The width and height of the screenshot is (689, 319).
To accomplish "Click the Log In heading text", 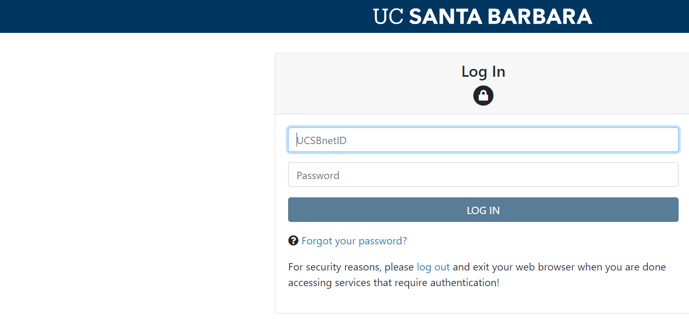I will [483, 72].
